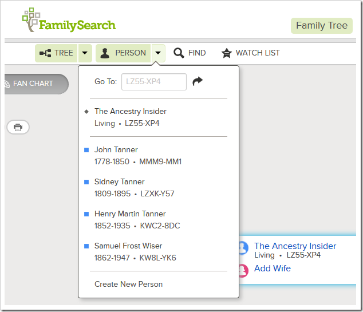Pick Samuel Frost Wiser from history

coord(128,246)
